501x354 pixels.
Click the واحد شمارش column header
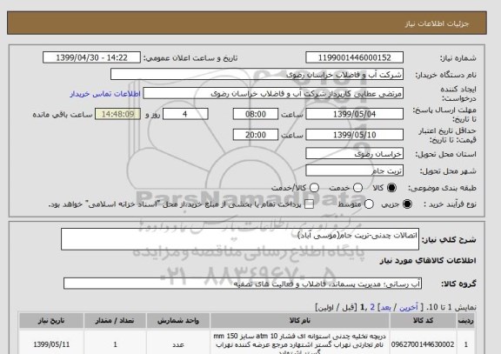coord(178,320)
